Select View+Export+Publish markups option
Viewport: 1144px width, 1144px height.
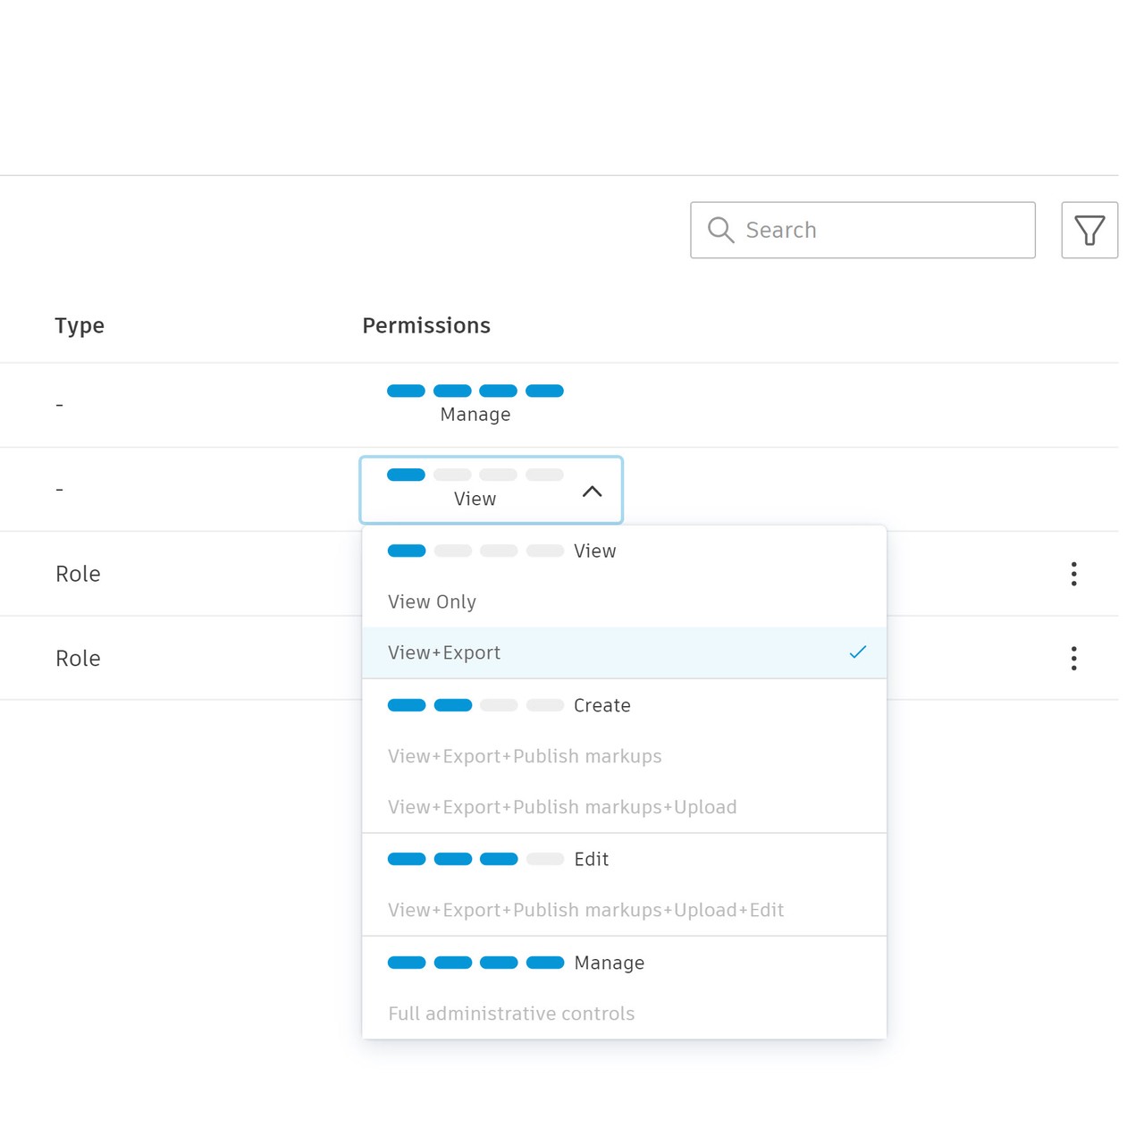624,756
